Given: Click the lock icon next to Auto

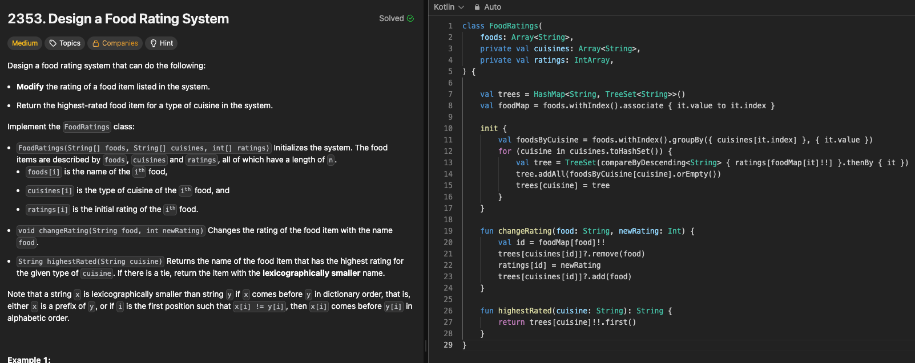Looking at the screenshot, I should point(477,7).
